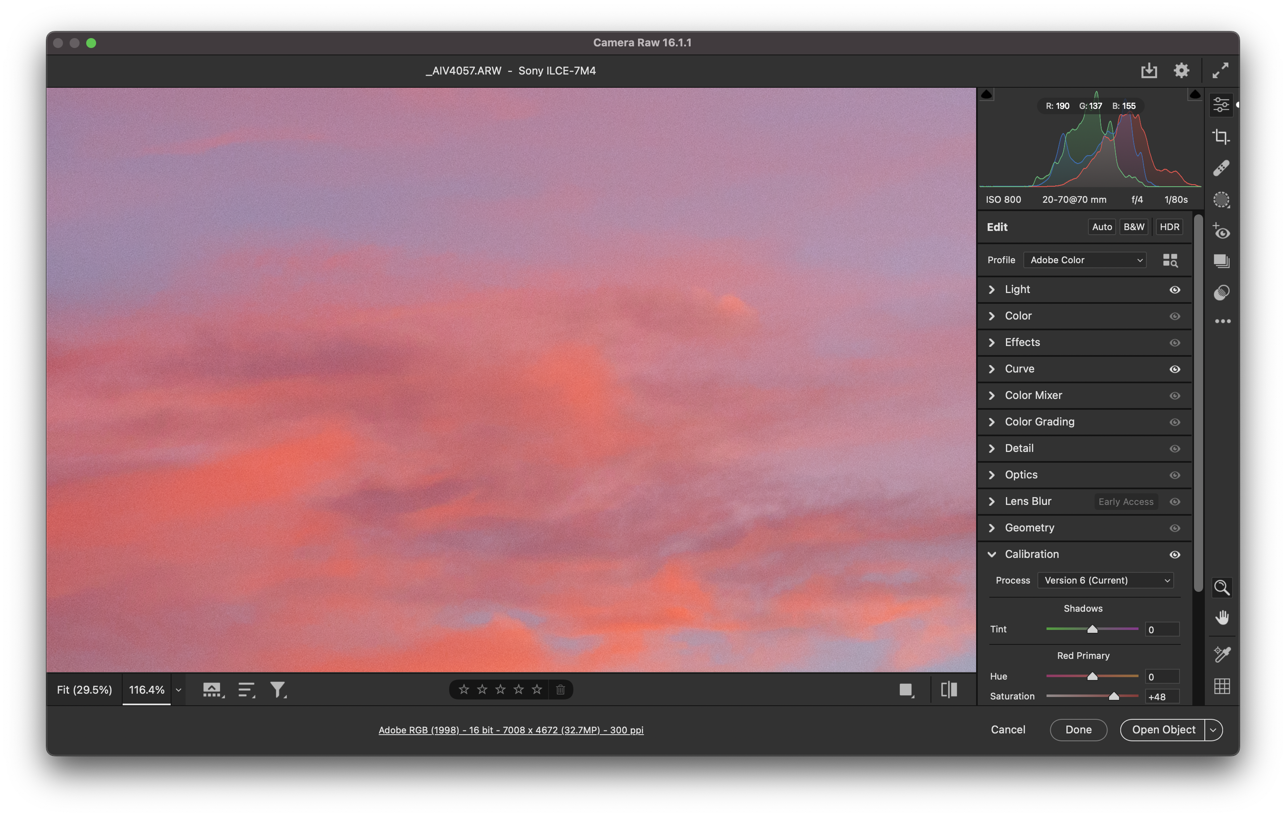Activate the Masking tool
This screenshot has height=817, width=1286.
1222,199
